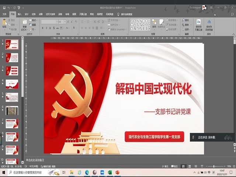Screen dimensions: 236x177
Task: Toggle Notes button in status bar
Action: [x=165, y=166]
